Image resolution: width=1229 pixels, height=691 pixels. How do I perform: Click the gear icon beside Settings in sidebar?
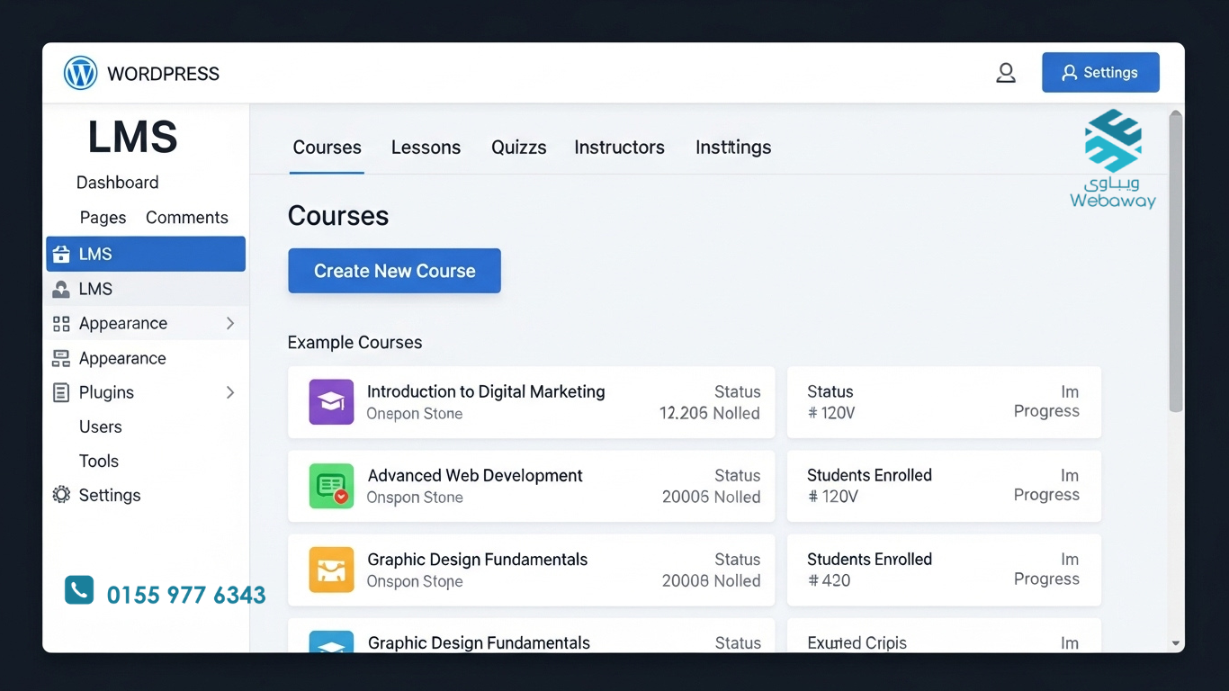click(x=61, y=495)
